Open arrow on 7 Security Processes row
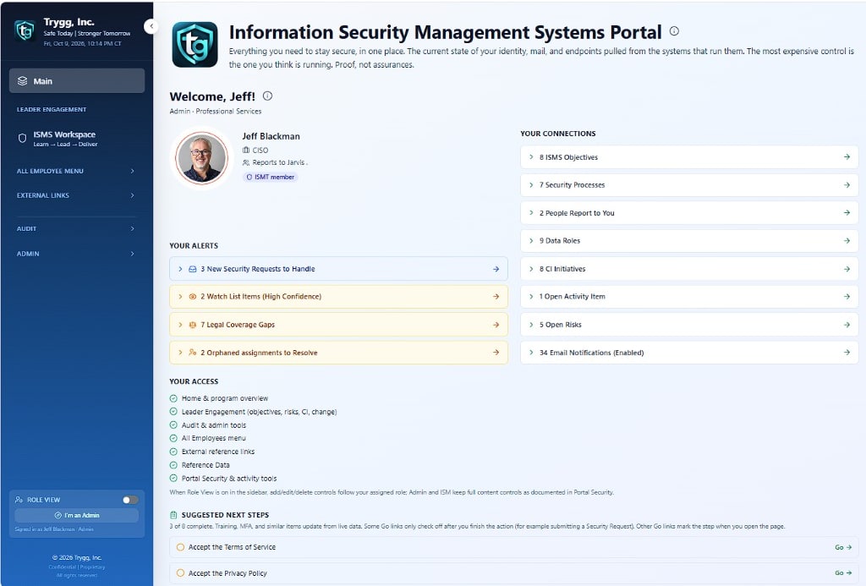 [847, 185]
